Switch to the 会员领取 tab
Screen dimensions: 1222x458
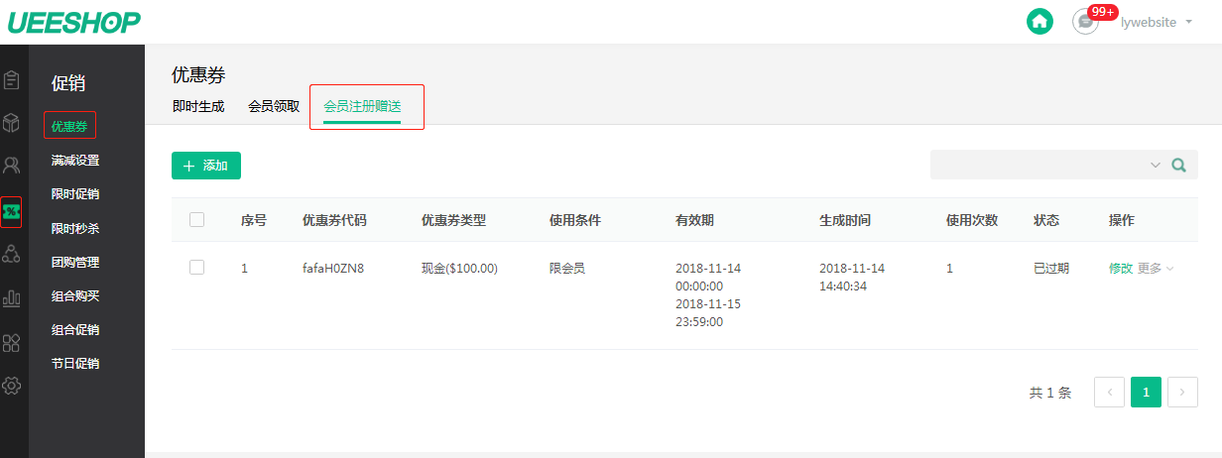[x=274, y=106]
